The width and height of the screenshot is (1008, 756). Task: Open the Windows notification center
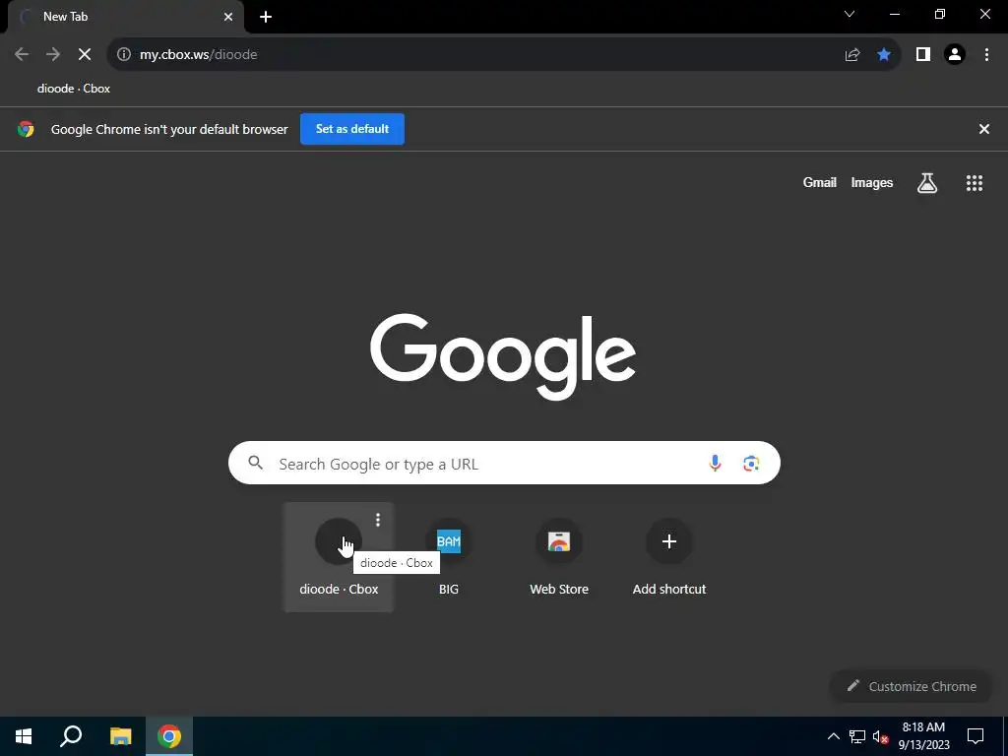point(976,736)
